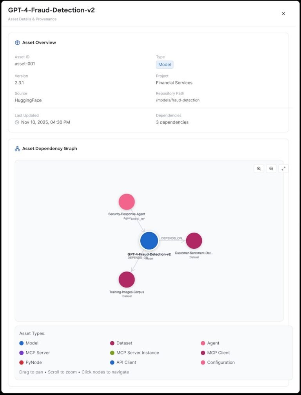This screenshot has height=395, width=301.
Task: Click the repository path /models/fraud-detection
Action: point(178,100)
